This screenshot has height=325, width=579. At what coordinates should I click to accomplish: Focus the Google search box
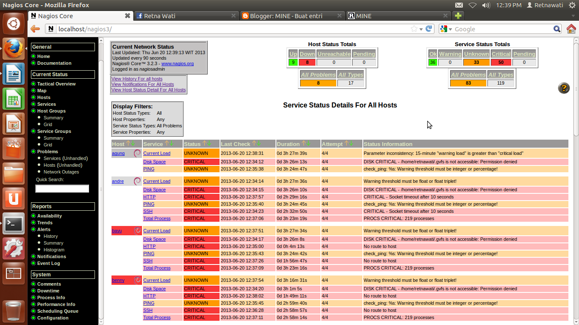(x=503, y=29)
